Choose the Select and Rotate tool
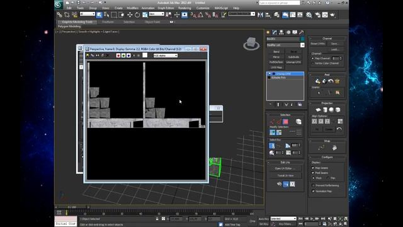The height and width of the screenshot is (227, 403). click(137, 15)
